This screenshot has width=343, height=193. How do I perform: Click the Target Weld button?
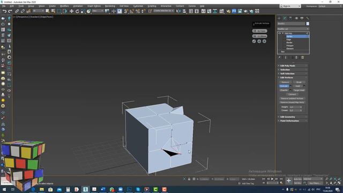(x=299, y=90)
